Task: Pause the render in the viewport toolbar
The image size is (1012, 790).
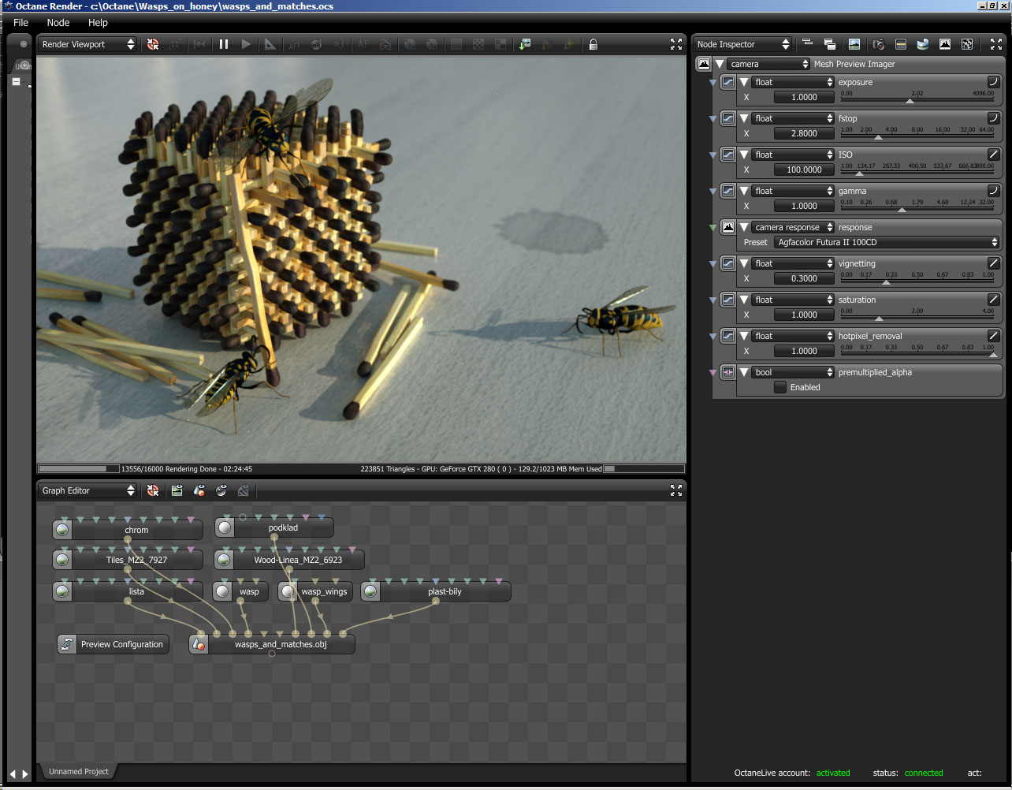Action: tap(224, 45)
